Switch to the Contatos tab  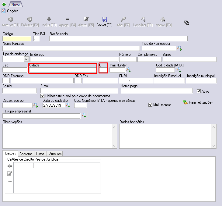pos(26,154)
